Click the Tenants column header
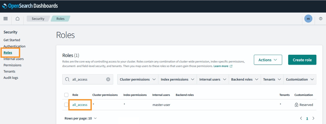The image size is (326, 124). (284, 95)
